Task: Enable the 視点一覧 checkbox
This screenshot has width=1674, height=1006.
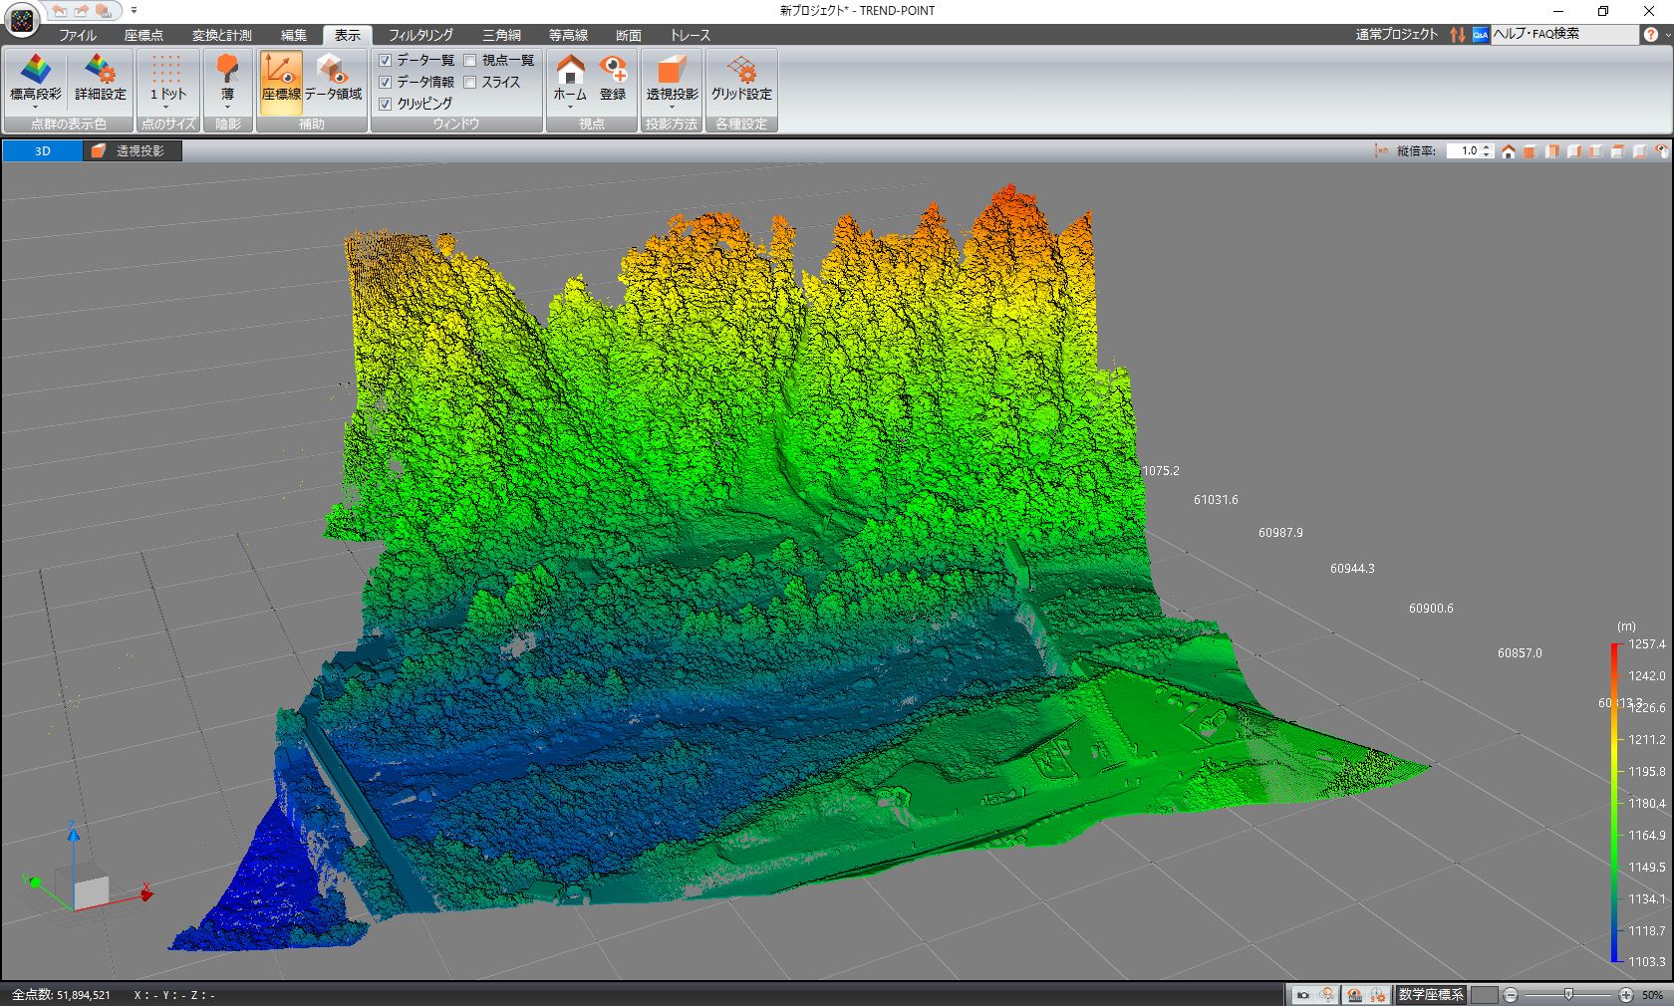Action: pos(470,61)
